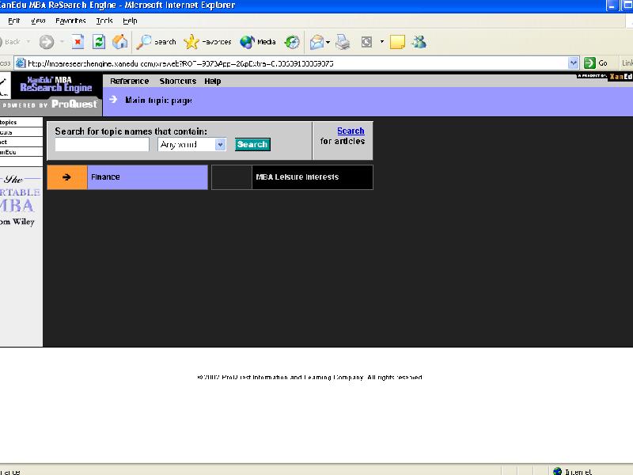633x475 pixels.
Task: Open the Favorites menu
Action: pos(70,21)
